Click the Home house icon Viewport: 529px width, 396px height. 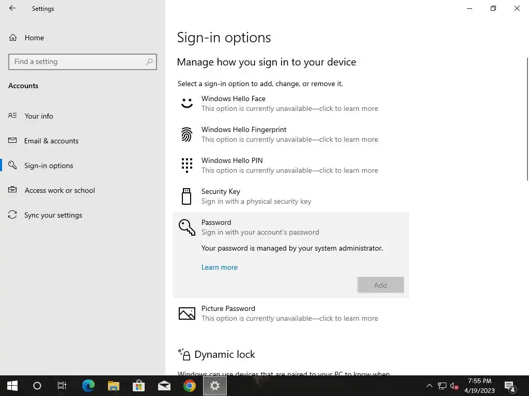pos(13,37)
